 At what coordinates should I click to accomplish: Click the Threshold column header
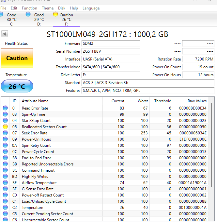click(161, 101)
